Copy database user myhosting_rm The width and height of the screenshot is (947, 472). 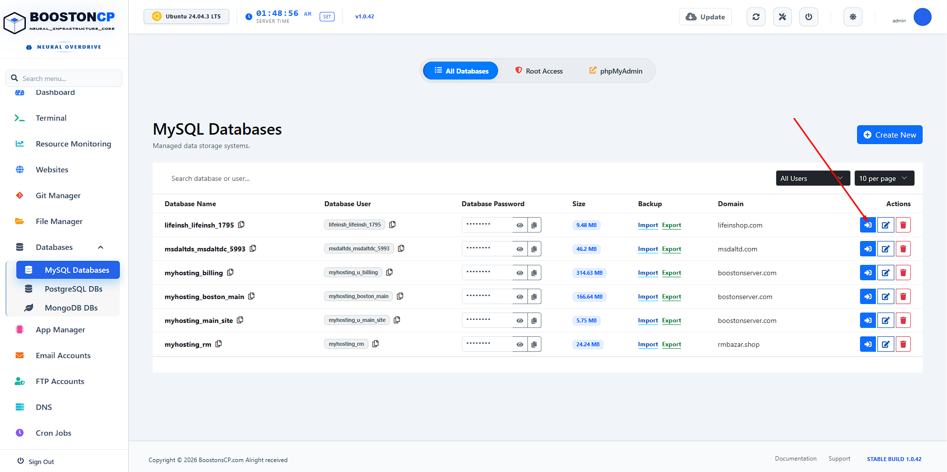tap(375, 344)
